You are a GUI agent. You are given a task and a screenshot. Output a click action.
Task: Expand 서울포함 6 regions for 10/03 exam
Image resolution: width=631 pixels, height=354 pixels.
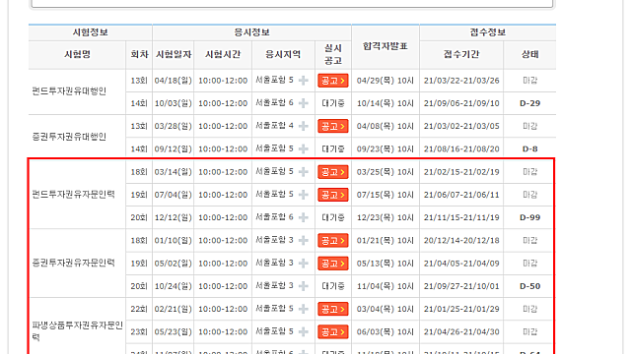tap(304, 103)
